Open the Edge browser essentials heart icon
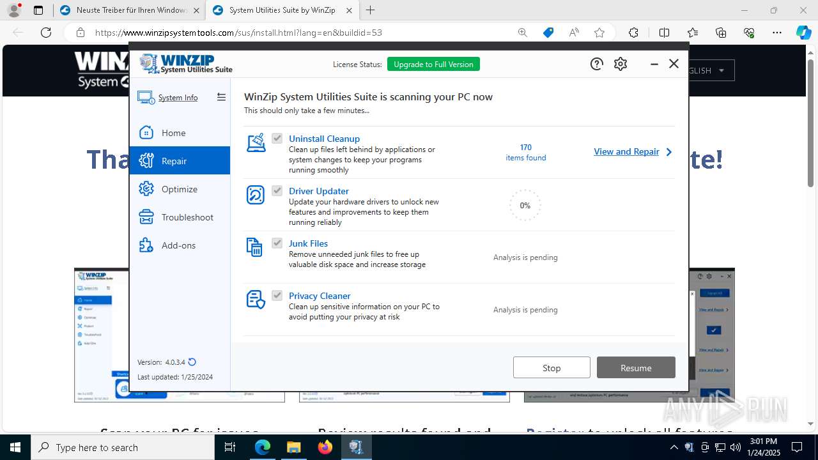The image size is (818, 460). pyautogui.click(x=749, y=33)
